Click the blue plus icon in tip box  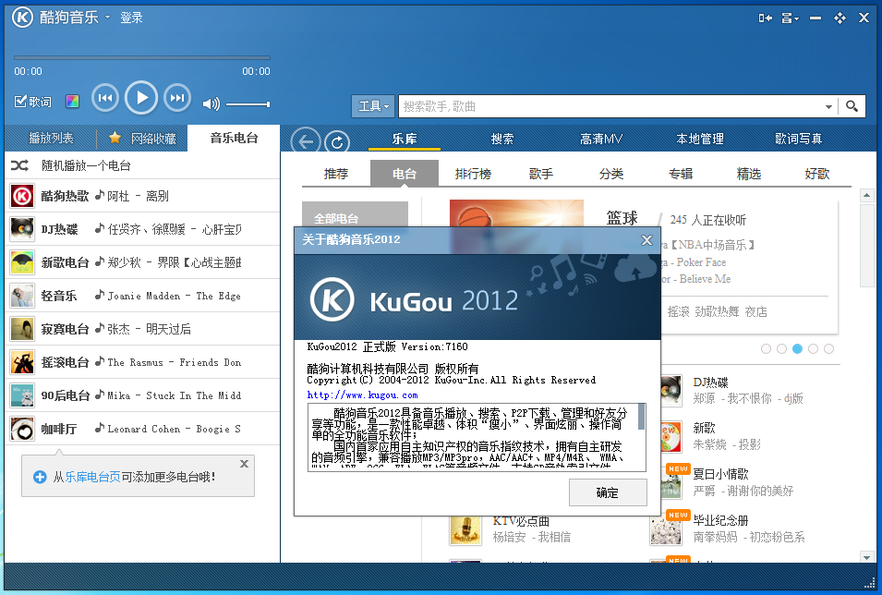point(40,478)
